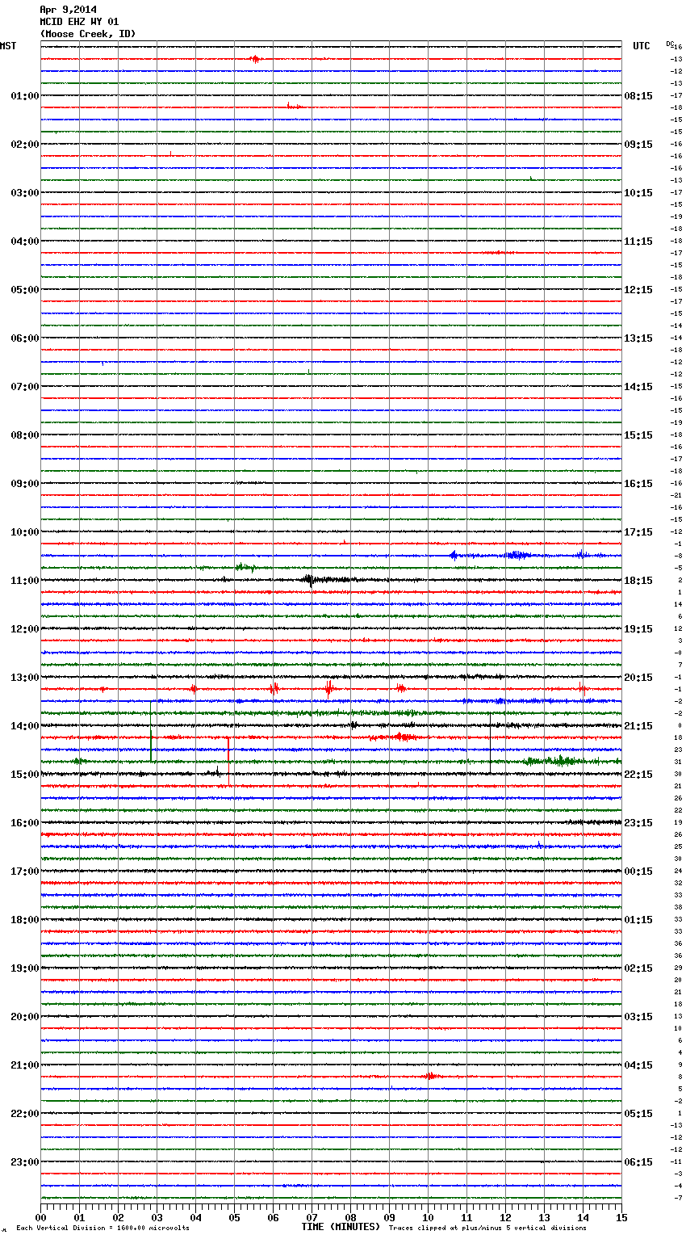This screenshot has height=1239, width=686.
Task: Pick the 21:00 MST time label
Action: click(25, 1065)
